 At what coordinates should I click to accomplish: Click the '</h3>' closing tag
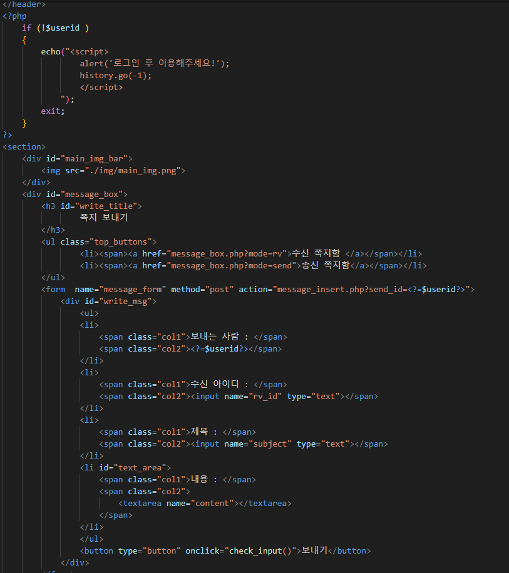[53, 230]
